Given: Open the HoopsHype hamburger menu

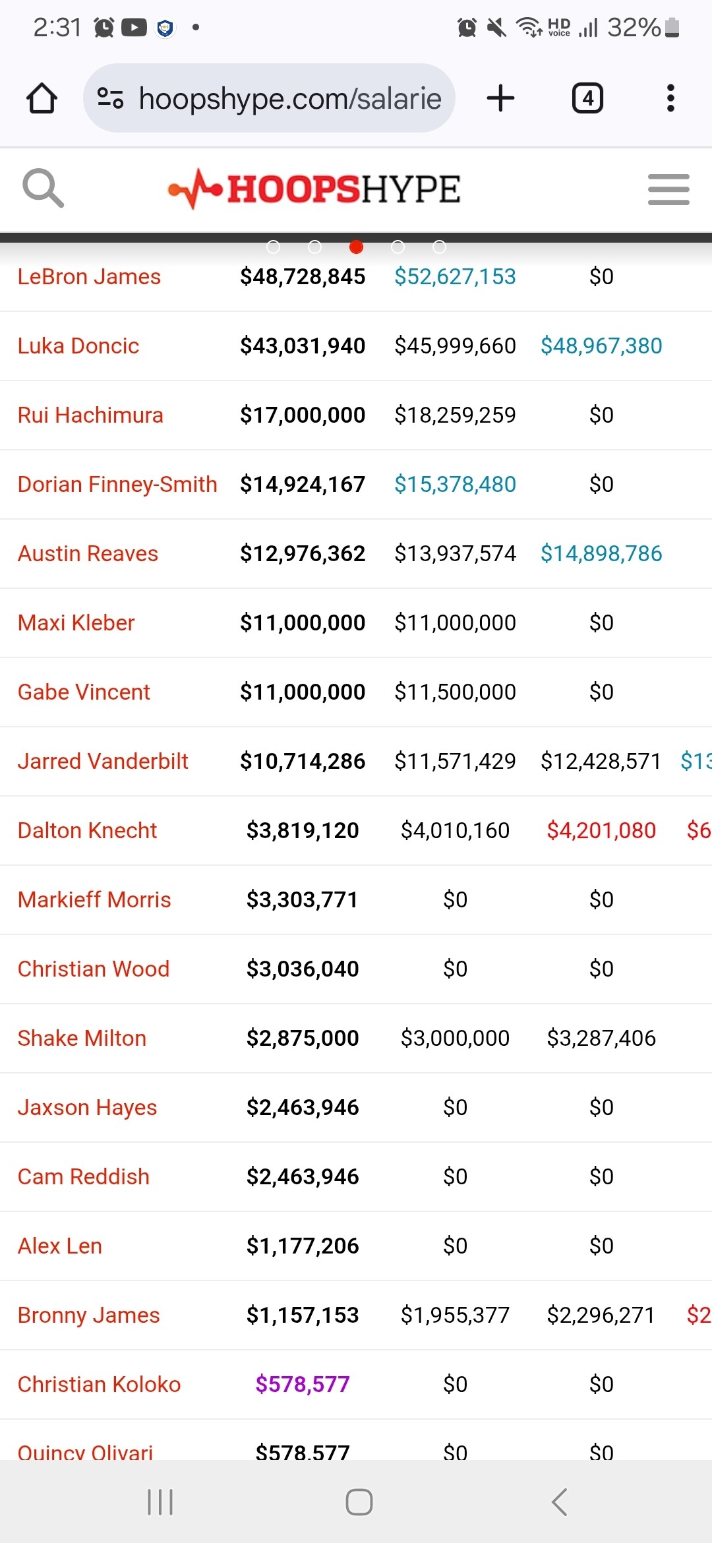Looking at the screenshot, I should [x=668, y=189].
